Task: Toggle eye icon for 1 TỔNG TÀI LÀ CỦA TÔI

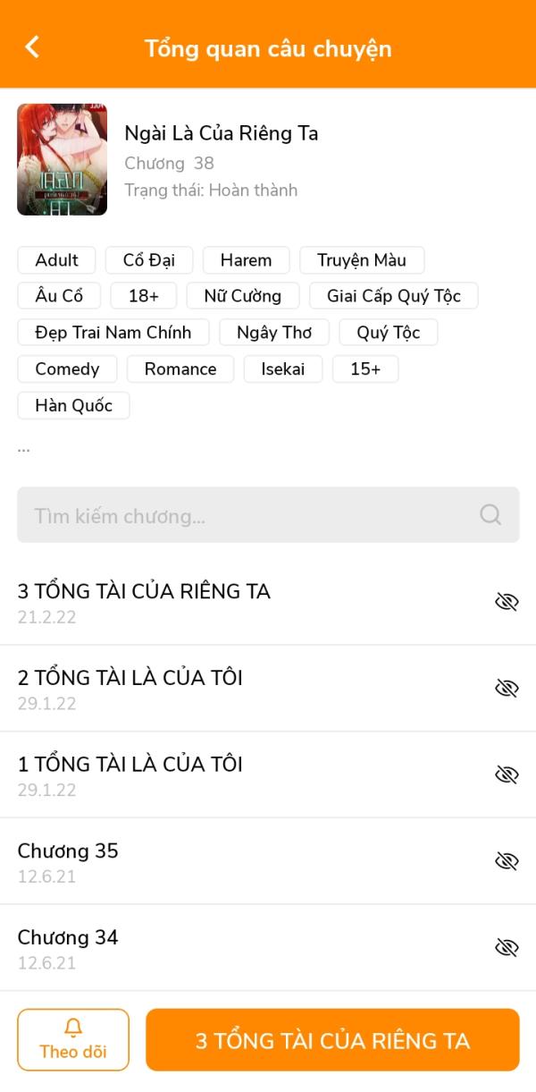Action: click(x=507, y=775)
